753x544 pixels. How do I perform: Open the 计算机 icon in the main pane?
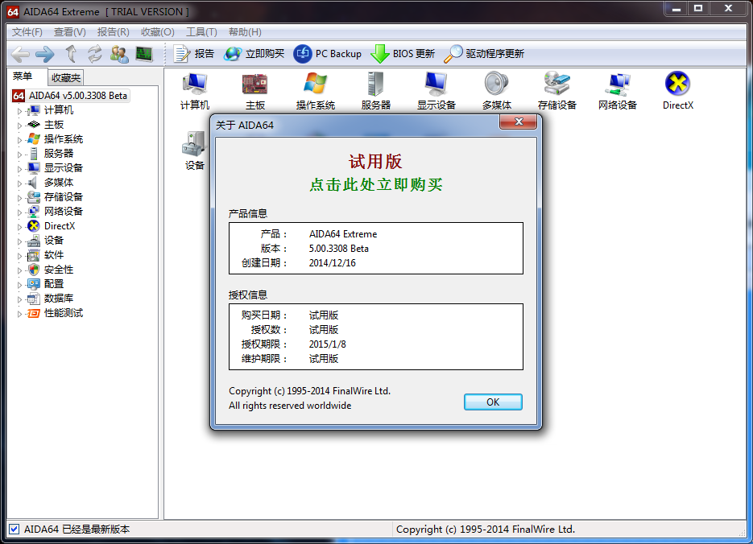tap(195, 91)
